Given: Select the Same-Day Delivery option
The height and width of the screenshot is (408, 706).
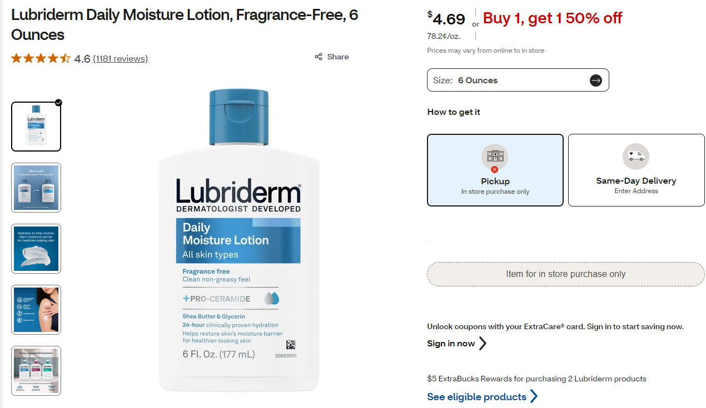Looking at the screenshot, I should 636,170.
